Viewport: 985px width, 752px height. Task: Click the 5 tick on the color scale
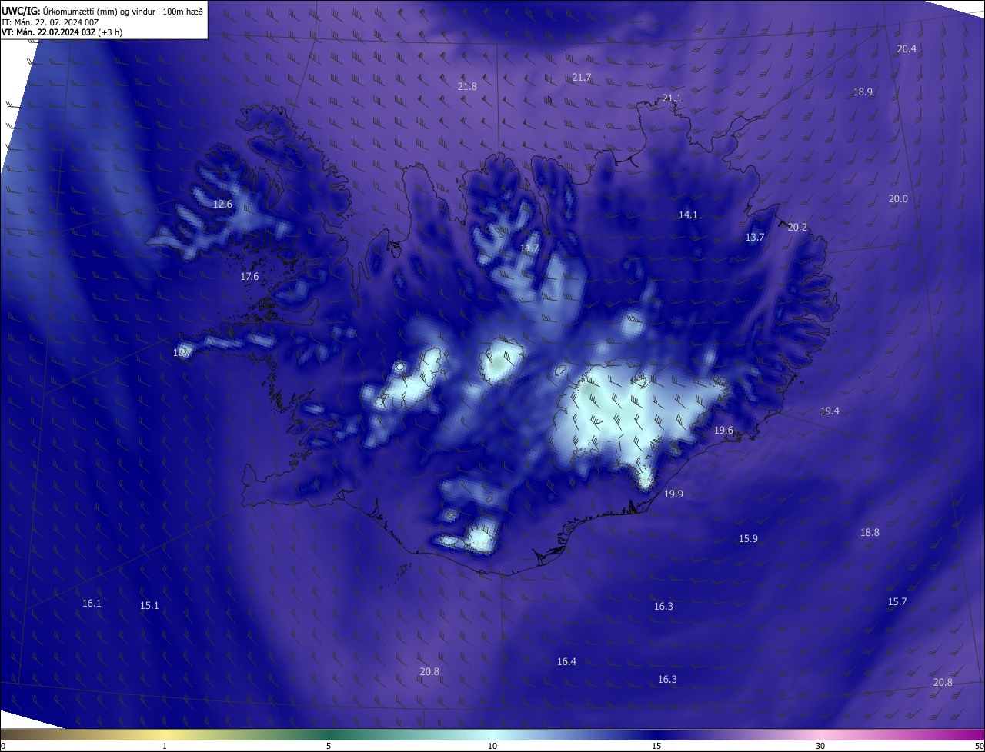[329, 746]
